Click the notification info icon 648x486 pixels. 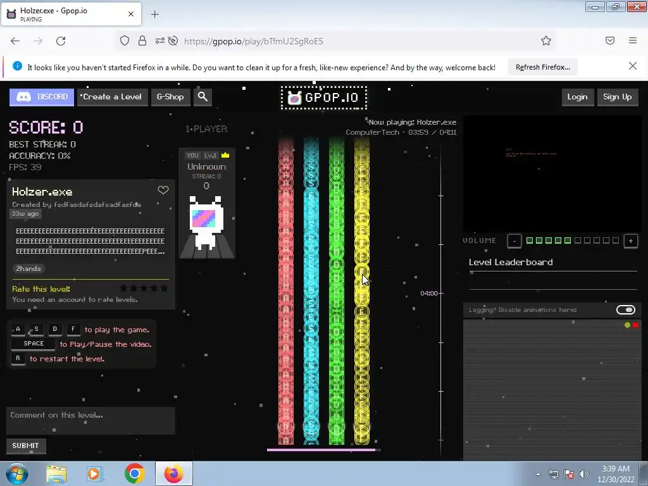pos(17,66)
